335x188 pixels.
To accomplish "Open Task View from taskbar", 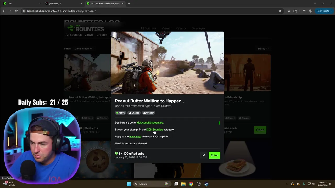I will coord(176,184).
